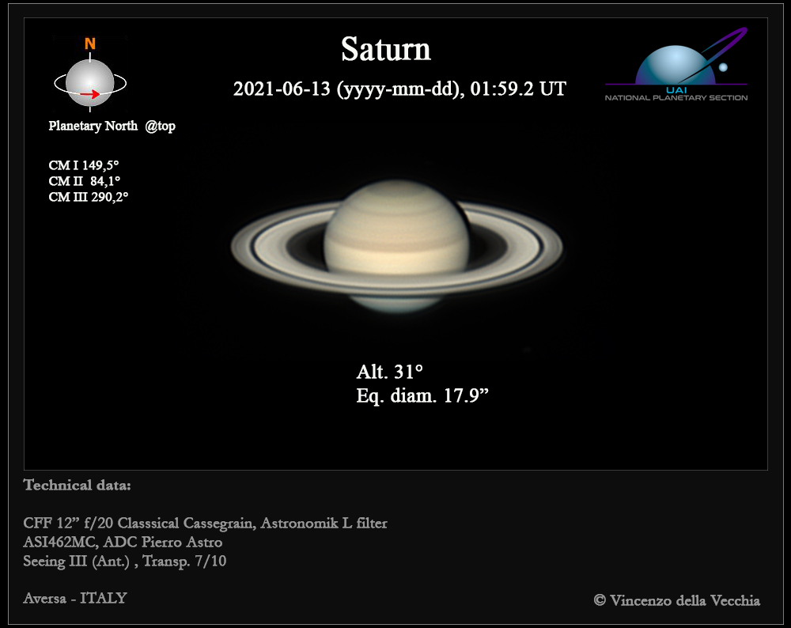Click the 'Saturn' title text
This screenshot has width=791, height=628.
386,49
